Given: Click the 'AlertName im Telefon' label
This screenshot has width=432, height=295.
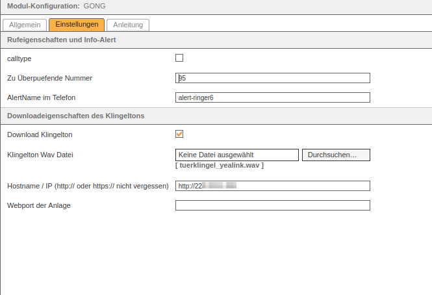Looking at the screenshot, I should tap(41, 97).
